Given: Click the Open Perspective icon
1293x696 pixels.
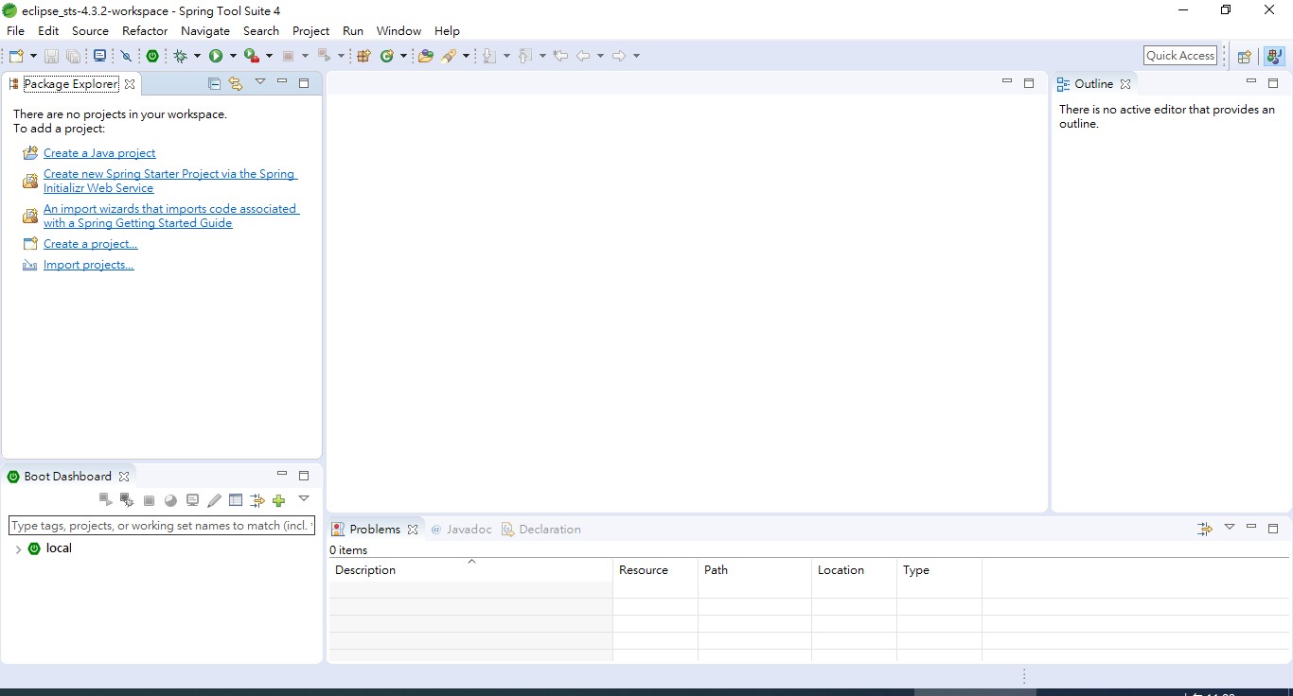Looking at the screenshot, I should [1245, 56].
